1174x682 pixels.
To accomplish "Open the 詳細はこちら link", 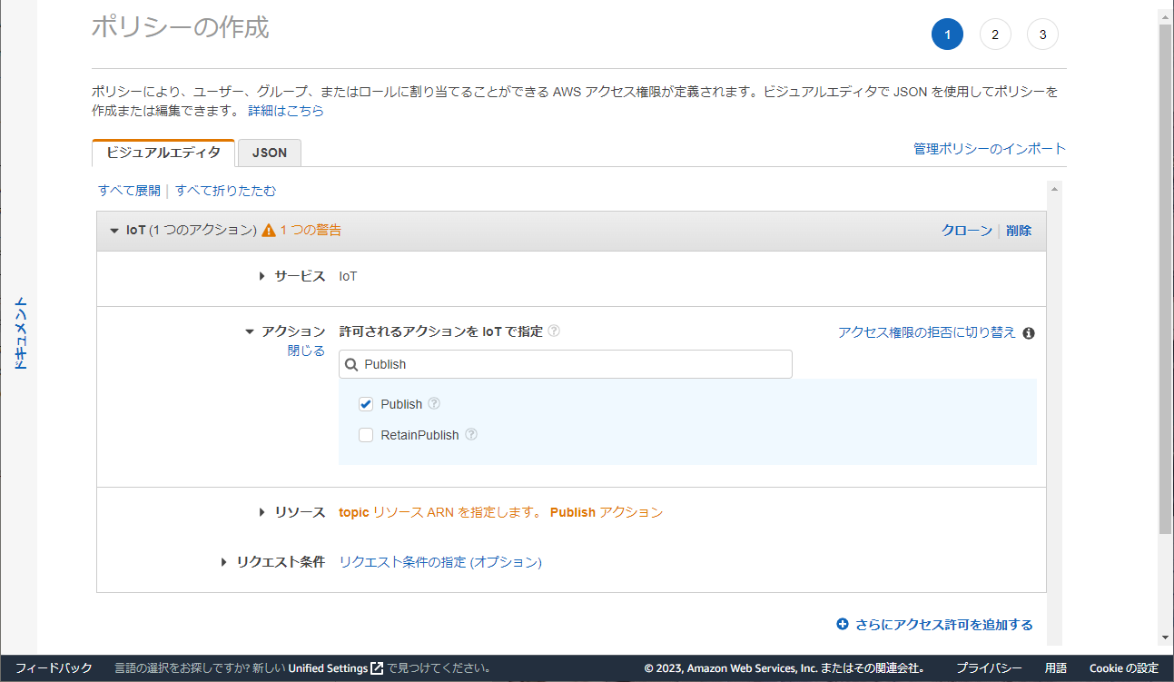I will 286,111.
